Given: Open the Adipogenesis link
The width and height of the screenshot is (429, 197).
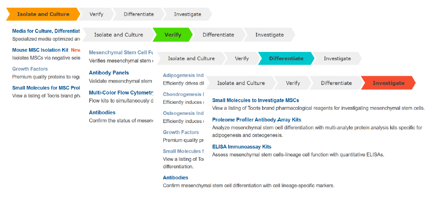Looking at the screenshot, I should [x=183, y=75].
